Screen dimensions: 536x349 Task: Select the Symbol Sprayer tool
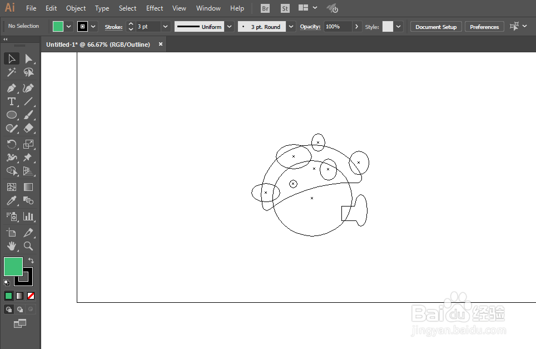click(x=11, y=217)
